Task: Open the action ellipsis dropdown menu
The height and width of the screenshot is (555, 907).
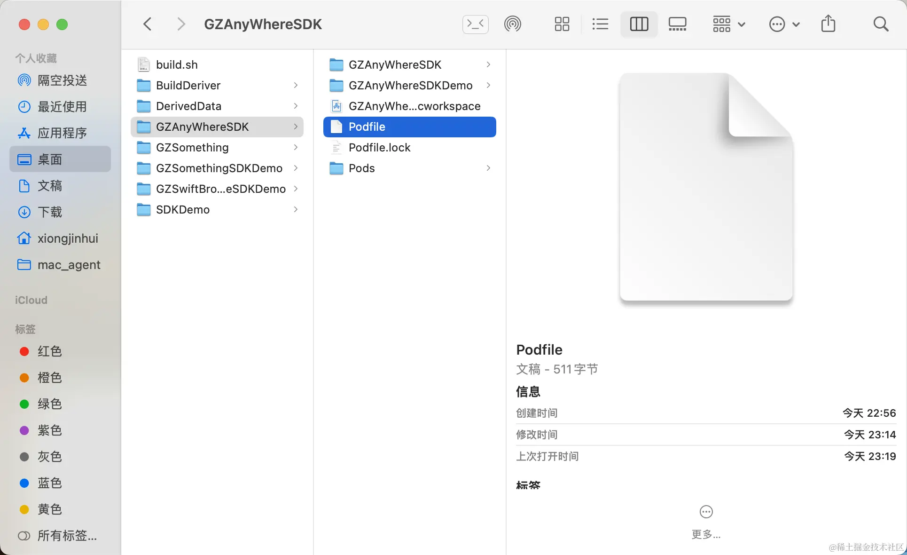Action: pos(784,24)
